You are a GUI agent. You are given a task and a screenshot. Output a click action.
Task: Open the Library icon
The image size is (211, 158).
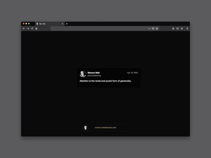[x=174, y=28]
